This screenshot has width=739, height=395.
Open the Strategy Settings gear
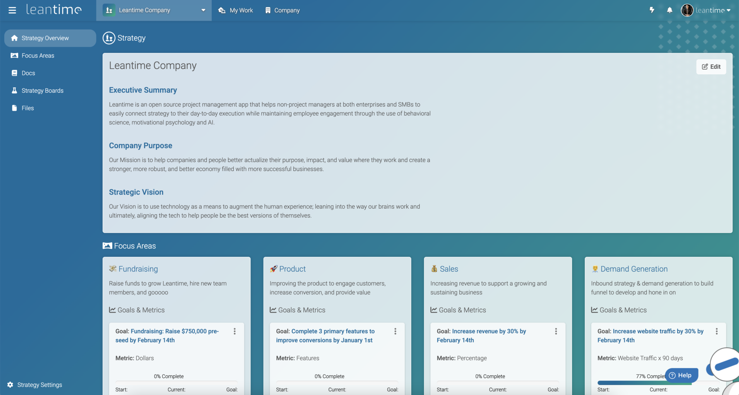pyautogui.click(x=10, y=385)
